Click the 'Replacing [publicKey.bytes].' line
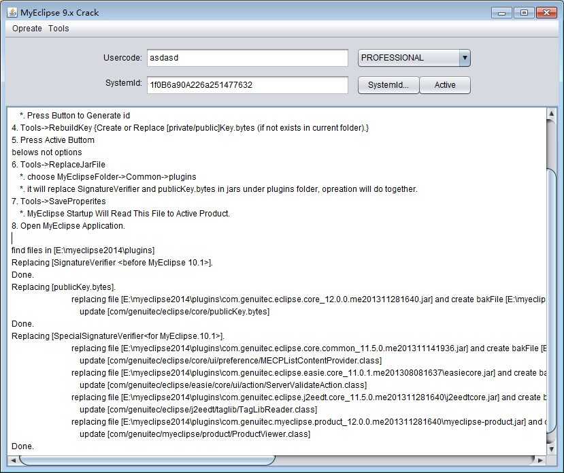 [63, 287]
